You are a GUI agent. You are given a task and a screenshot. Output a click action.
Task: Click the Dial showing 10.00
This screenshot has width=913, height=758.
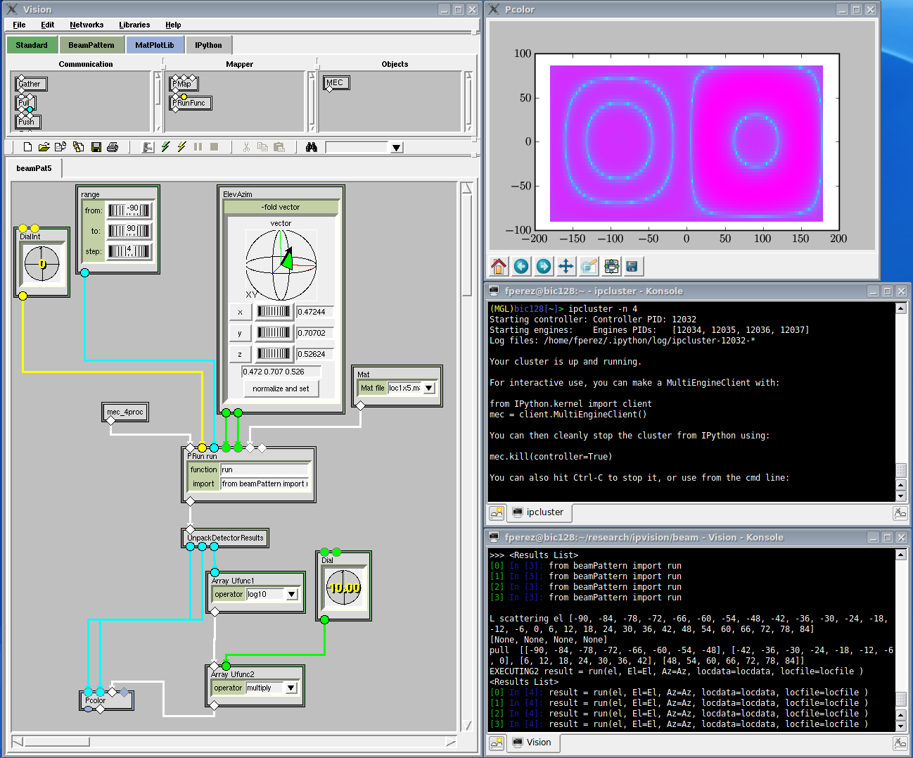pos(343,588)
